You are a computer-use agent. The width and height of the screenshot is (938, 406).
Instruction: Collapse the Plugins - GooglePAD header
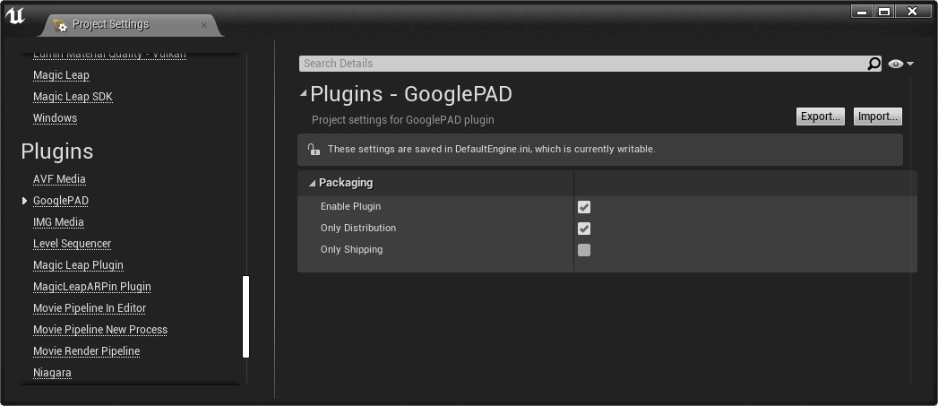point(304,93)
